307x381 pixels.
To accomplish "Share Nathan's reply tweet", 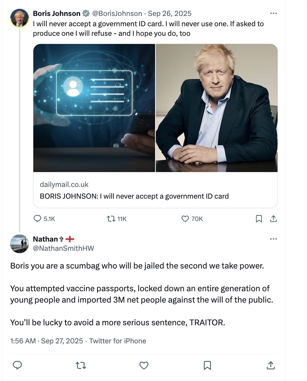I will click(x=270, y=365).
